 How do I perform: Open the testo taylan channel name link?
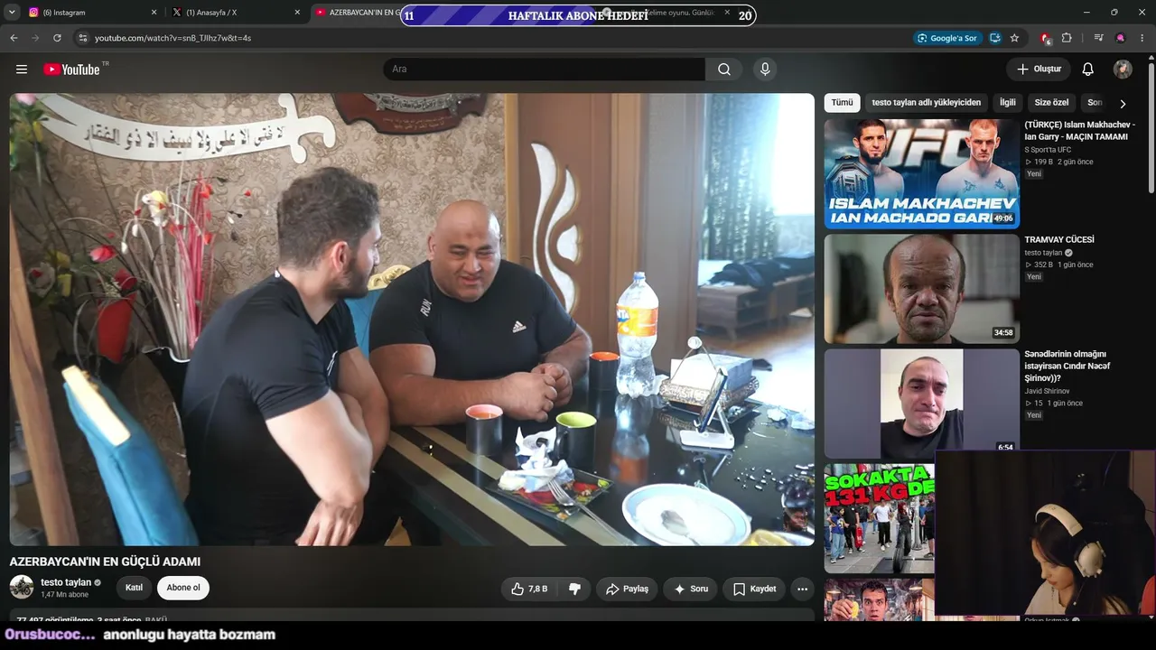66,582
